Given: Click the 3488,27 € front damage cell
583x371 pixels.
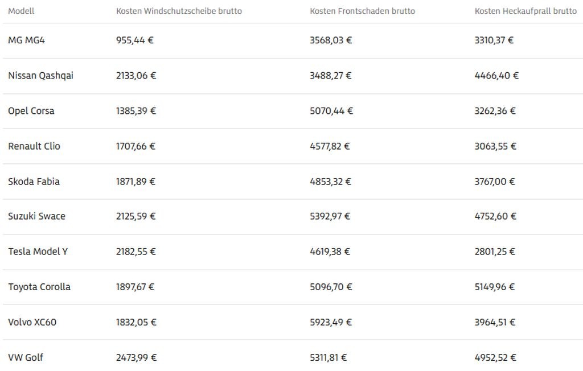Looking at the screenshot, I should pos(330,76).
